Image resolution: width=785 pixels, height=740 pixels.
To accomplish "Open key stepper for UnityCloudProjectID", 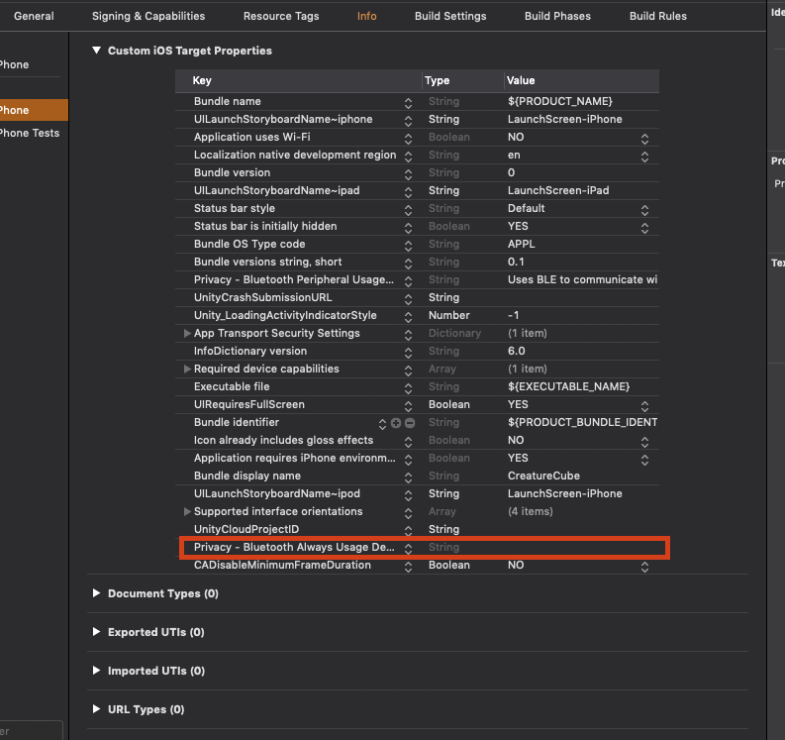I will pos(408,531).
